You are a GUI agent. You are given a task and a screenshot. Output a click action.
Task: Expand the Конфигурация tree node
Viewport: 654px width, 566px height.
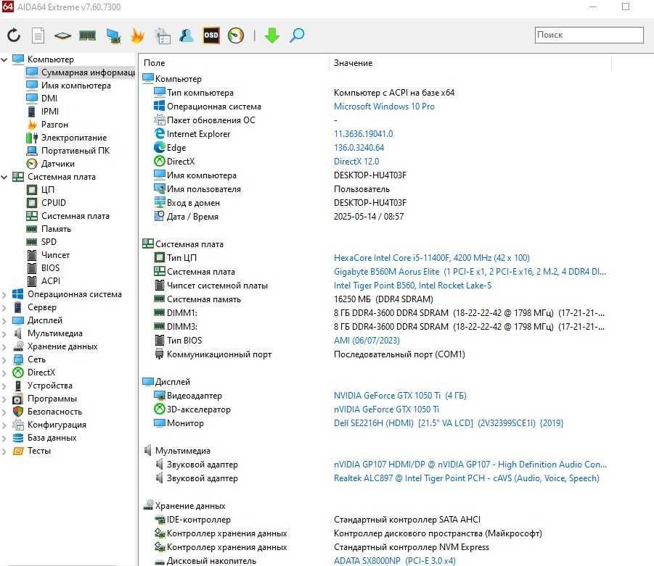[4, 425]
